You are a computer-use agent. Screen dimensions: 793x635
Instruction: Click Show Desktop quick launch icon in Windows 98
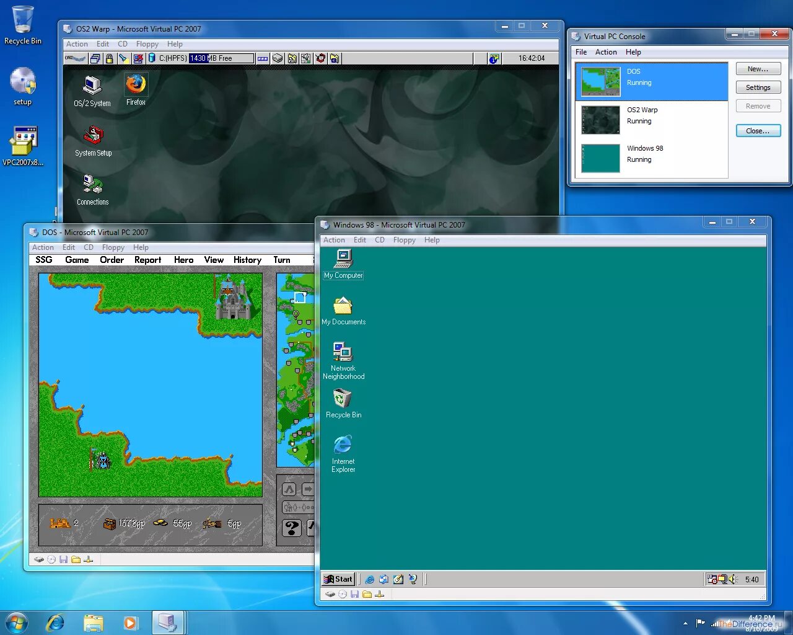coord(398,579)
